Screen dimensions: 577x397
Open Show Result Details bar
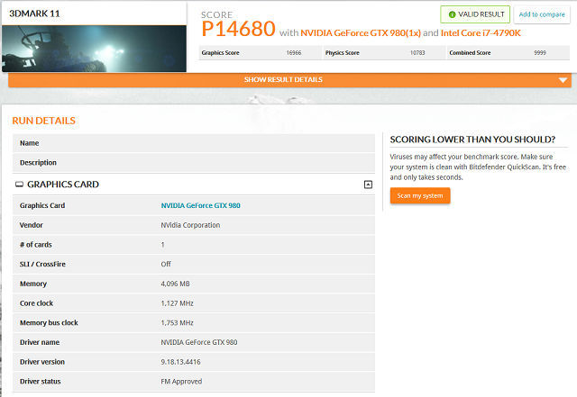pyautogui.click(x=289, y=80)
